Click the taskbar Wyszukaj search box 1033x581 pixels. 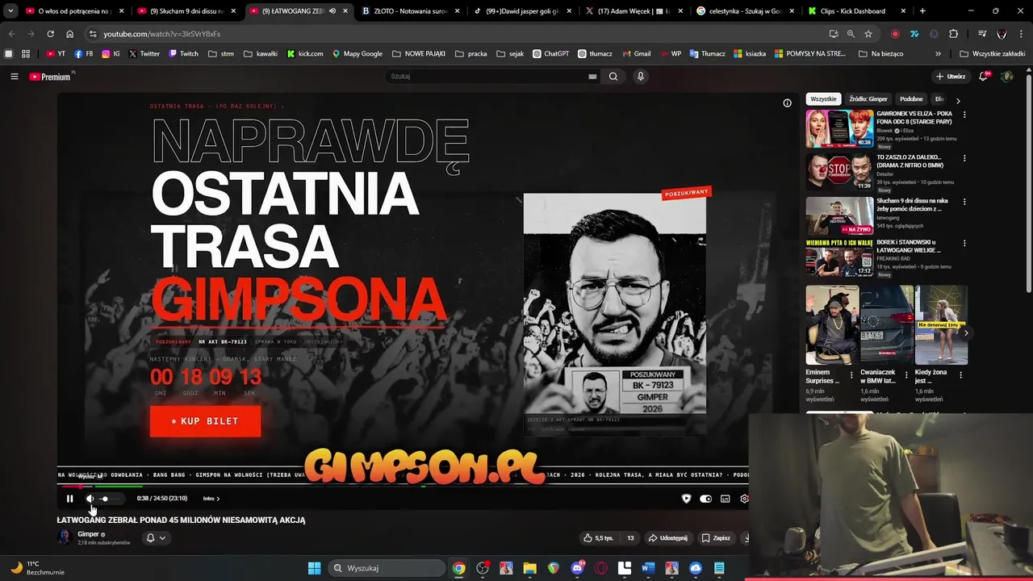coord(386,568)
